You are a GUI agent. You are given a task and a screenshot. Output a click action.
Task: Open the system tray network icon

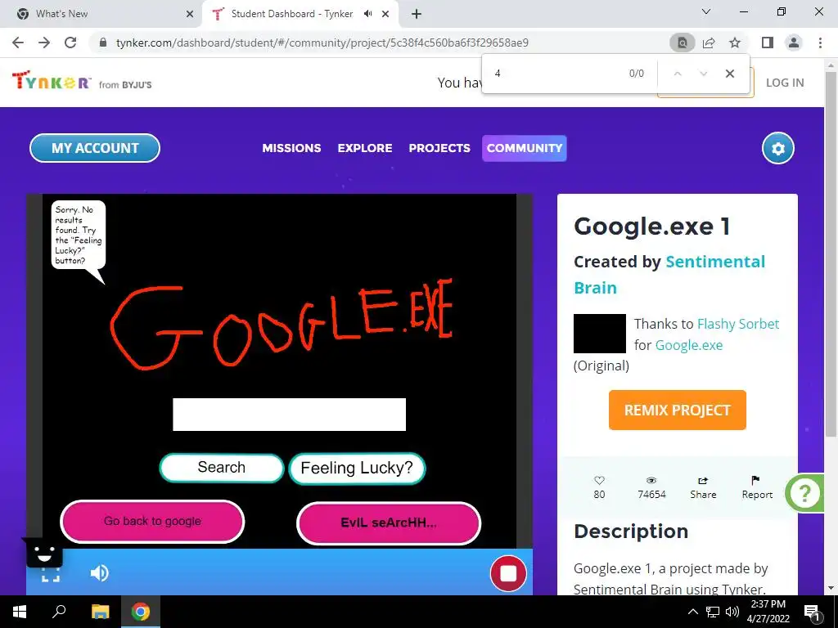[x=713, y=612]
